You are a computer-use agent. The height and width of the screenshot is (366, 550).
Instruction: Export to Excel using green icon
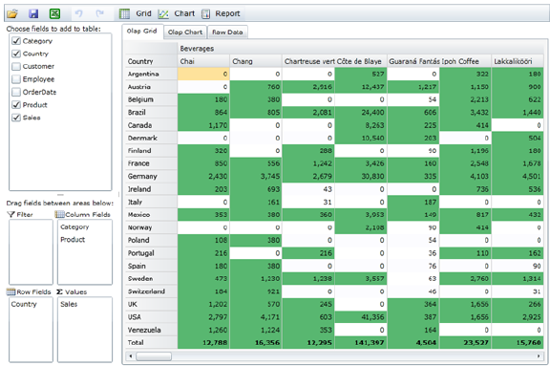click(x=54, y=13)
